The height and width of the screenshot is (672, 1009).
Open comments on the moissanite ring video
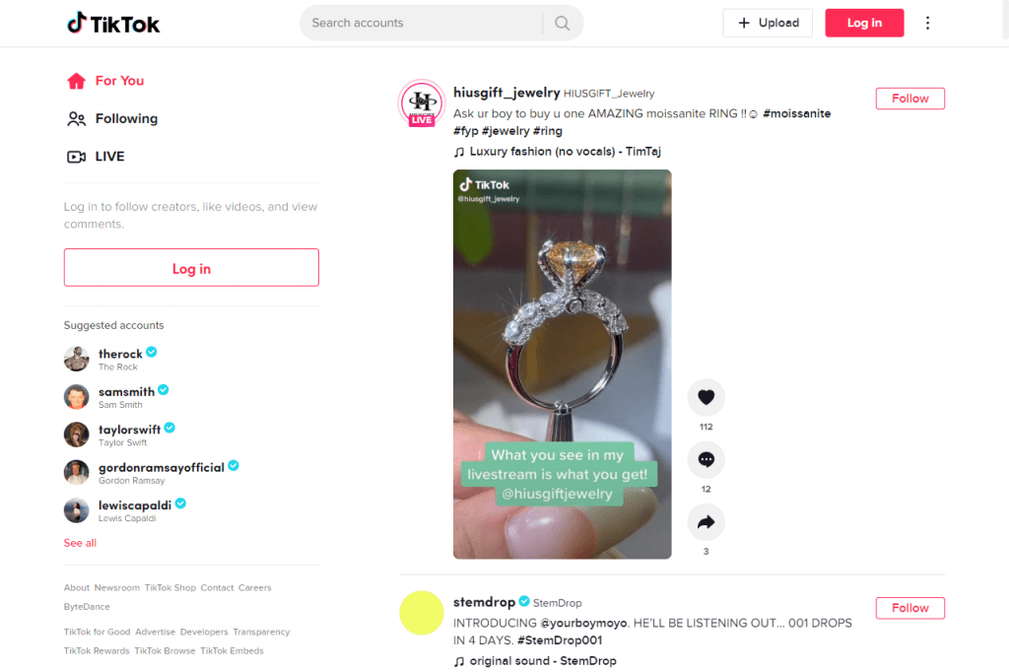point(706,459)
